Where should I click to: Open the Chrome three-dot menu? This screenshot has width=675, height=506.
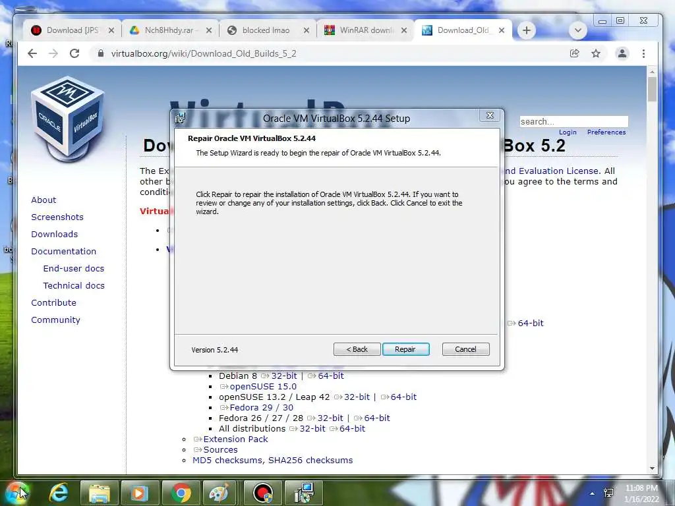(643, 53)
